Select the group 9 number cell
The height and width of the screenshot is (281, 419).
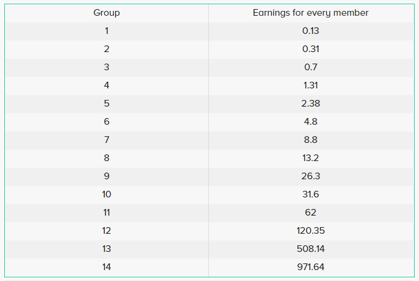(107, 176)
